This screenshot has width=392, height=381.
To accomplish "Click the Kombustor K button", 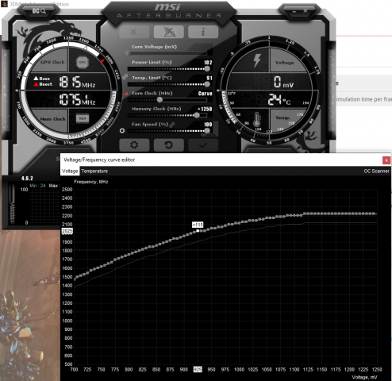I will pyautogui.click(x=134, y=32).
